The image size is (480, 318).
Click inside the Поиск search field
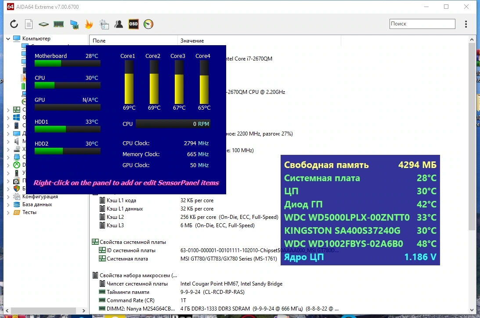coord(422,24)
